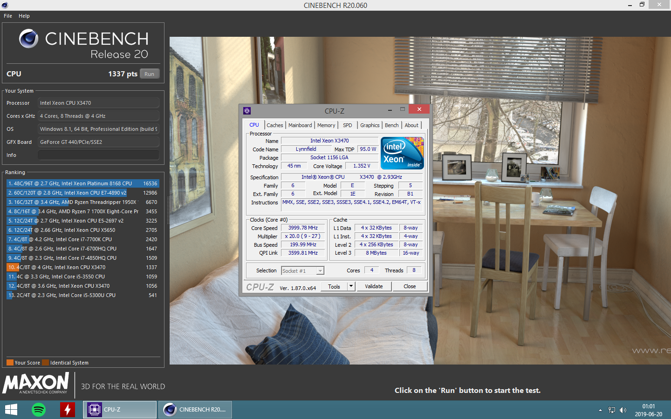671x419 pixels.
Task: Click Multiplier value x 20.0
Action: tap(303, 237)
